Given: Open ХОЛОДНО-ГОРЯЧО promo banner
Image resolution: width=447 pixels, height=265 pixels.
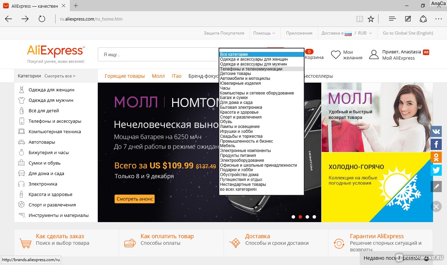Looking at the screenshot, I should (x=377, y=187).
